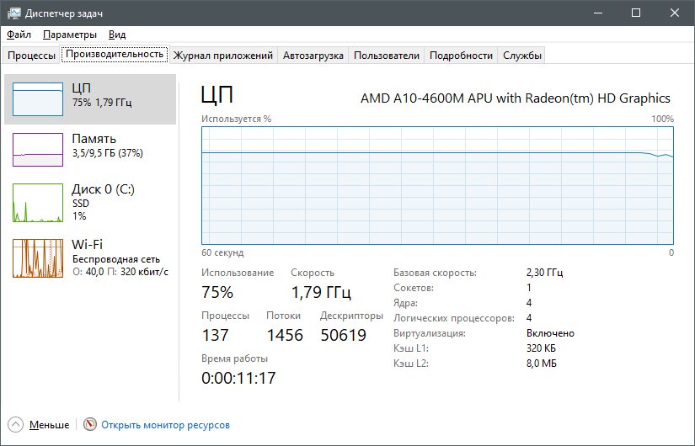Click the Беспроводная сеть label
Screen dimensions: 695x446
(x=116, y=259)
